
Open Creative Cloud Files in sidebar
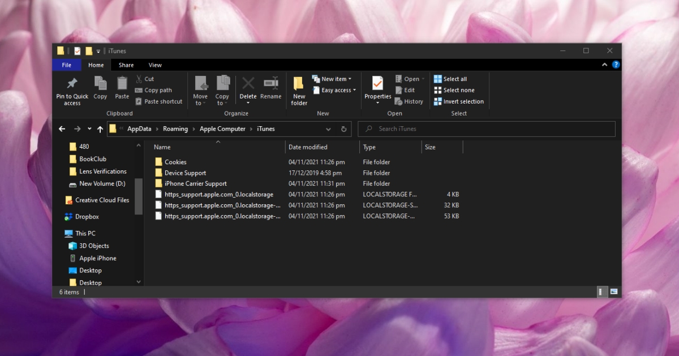[x=102, y=200]
